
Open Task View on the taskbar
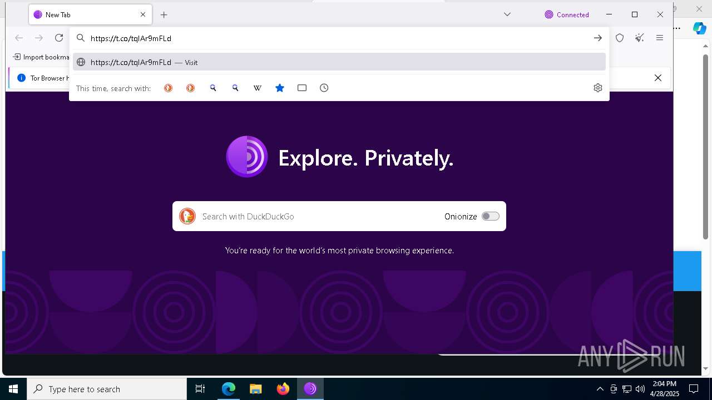(x=200, y=389)
